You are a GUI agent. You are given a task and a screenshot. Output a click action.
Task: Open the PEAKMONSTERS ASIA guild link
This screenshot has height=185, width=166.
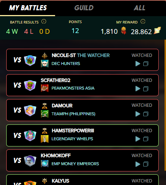point(73,88)
